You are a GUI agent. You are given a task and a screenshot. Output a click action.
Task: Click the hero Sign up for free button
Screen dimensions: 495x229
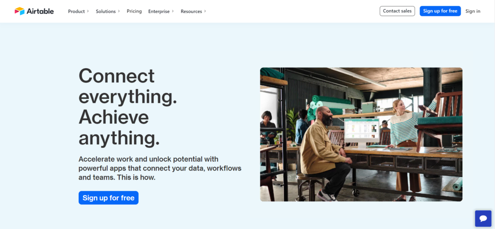(x=109, y=198)
